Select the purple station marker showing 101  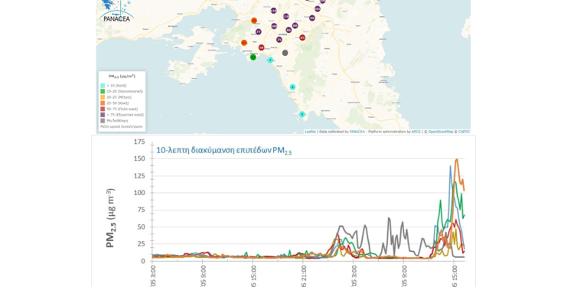[318, 8]
